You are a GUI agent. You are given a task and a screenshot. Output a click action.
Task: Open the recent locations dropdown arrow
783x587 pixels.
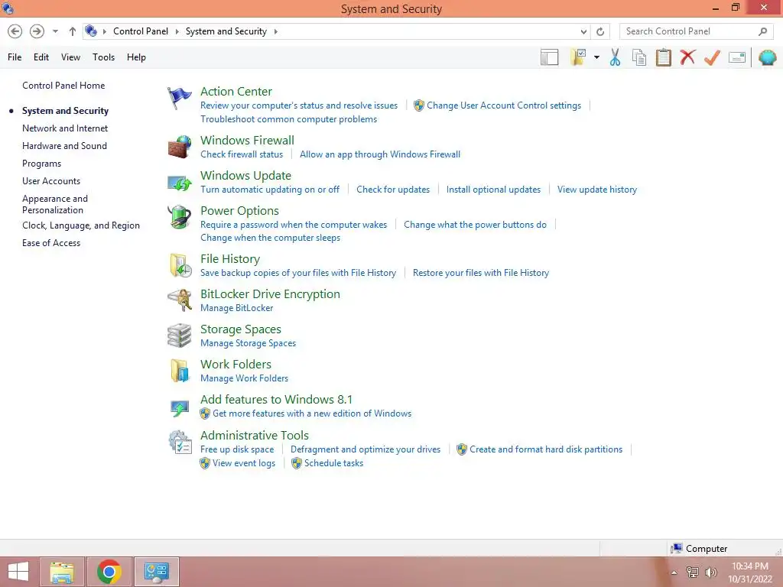(55, 31)
